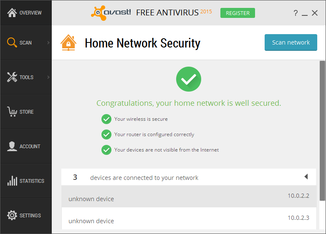Click the Tools wrench icon
Screen dimensions: 326x234
click(12, 77)
